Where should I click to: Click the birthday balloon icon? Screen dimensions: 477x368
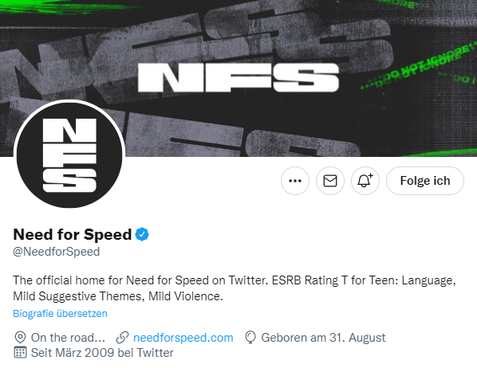(x=250, y=338)
